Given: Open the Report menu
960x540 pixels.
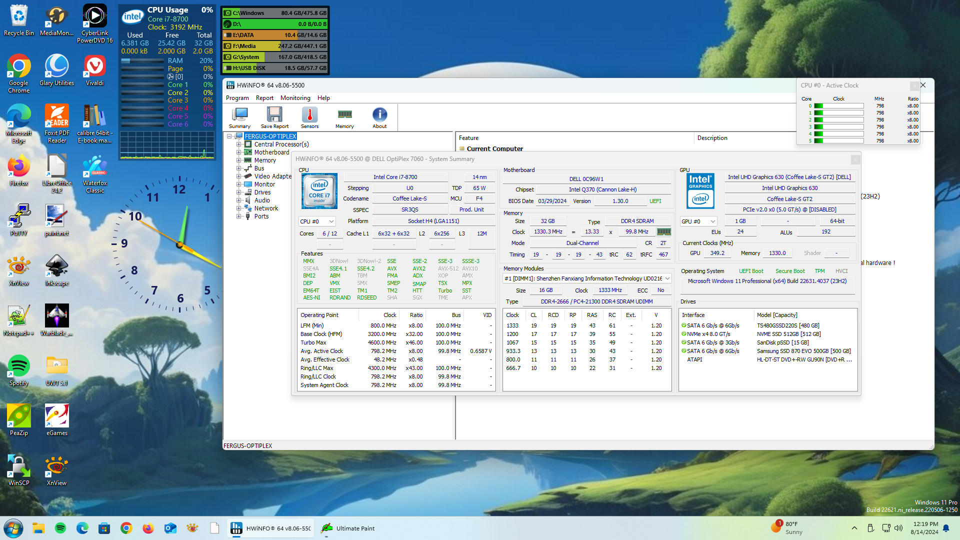Looking at the screenshot, I should click(x=264, y=98).
